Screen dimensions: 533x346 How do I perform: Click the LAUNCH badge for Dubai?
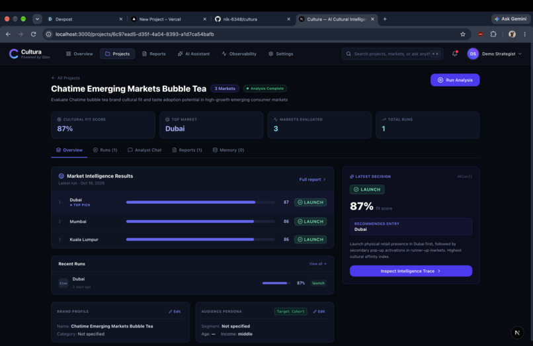(x=310, y=202)
